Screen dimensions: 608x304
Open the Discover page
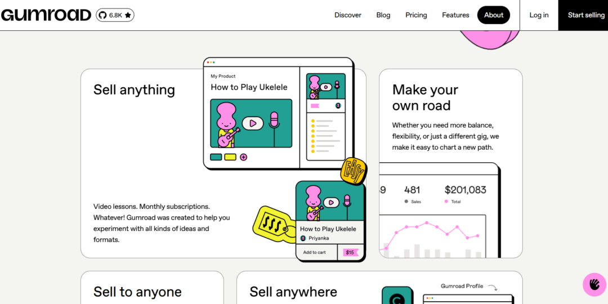point(348,15)
